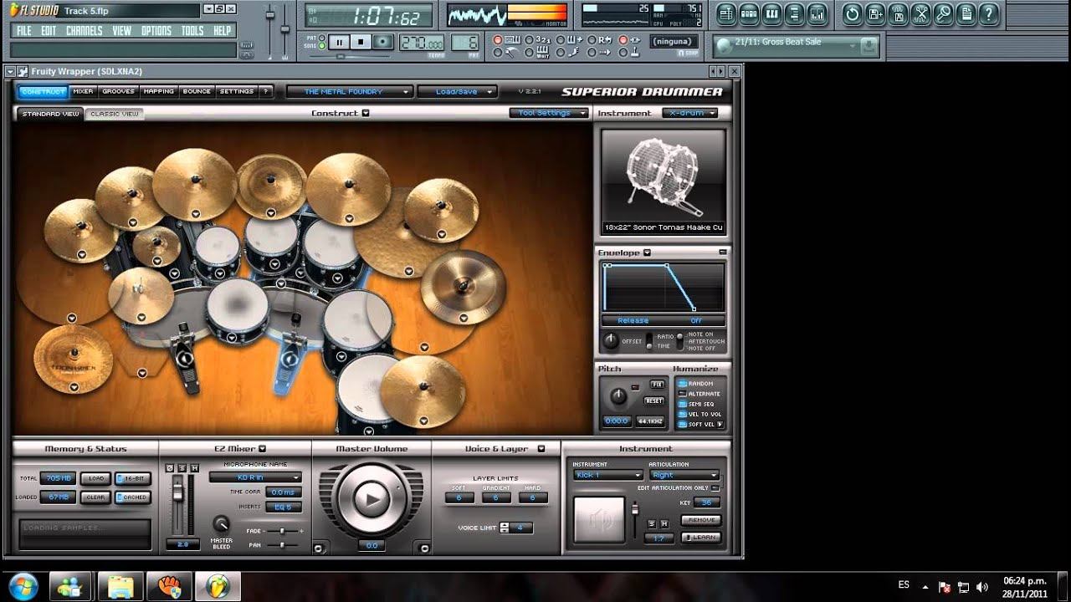Open the X-drum instrument dropdown

point(690,113)
